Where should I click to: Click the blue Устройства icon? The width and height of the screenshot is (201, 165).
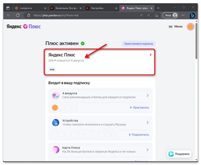point(56,123)
